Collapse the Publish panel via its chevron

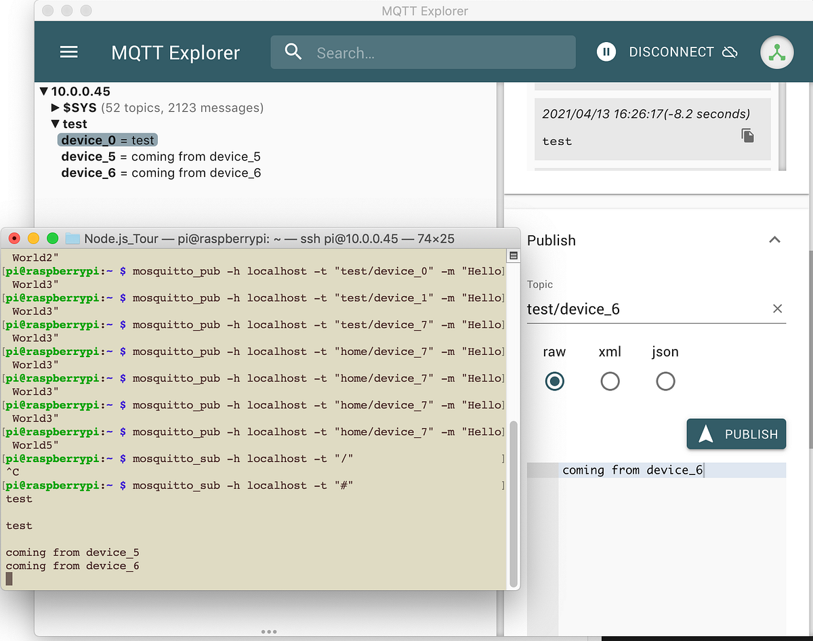pos(774,239)
